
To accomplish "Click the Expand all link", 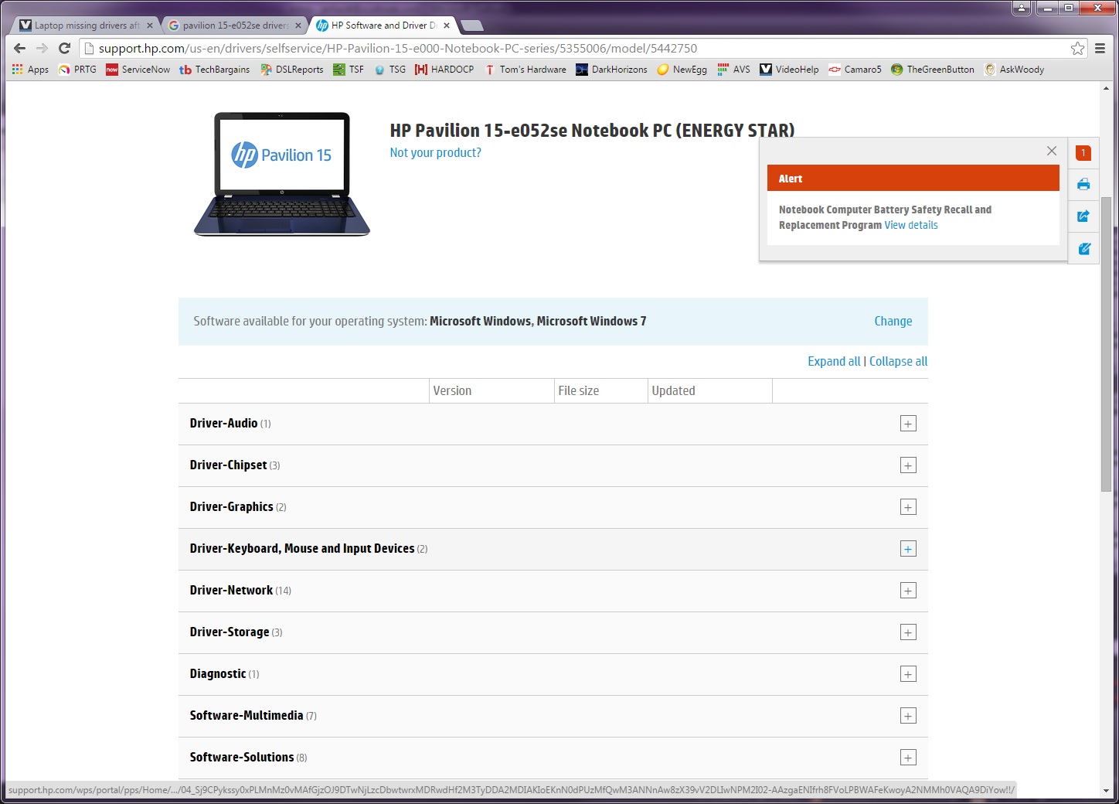I will (x=834, y=362).
